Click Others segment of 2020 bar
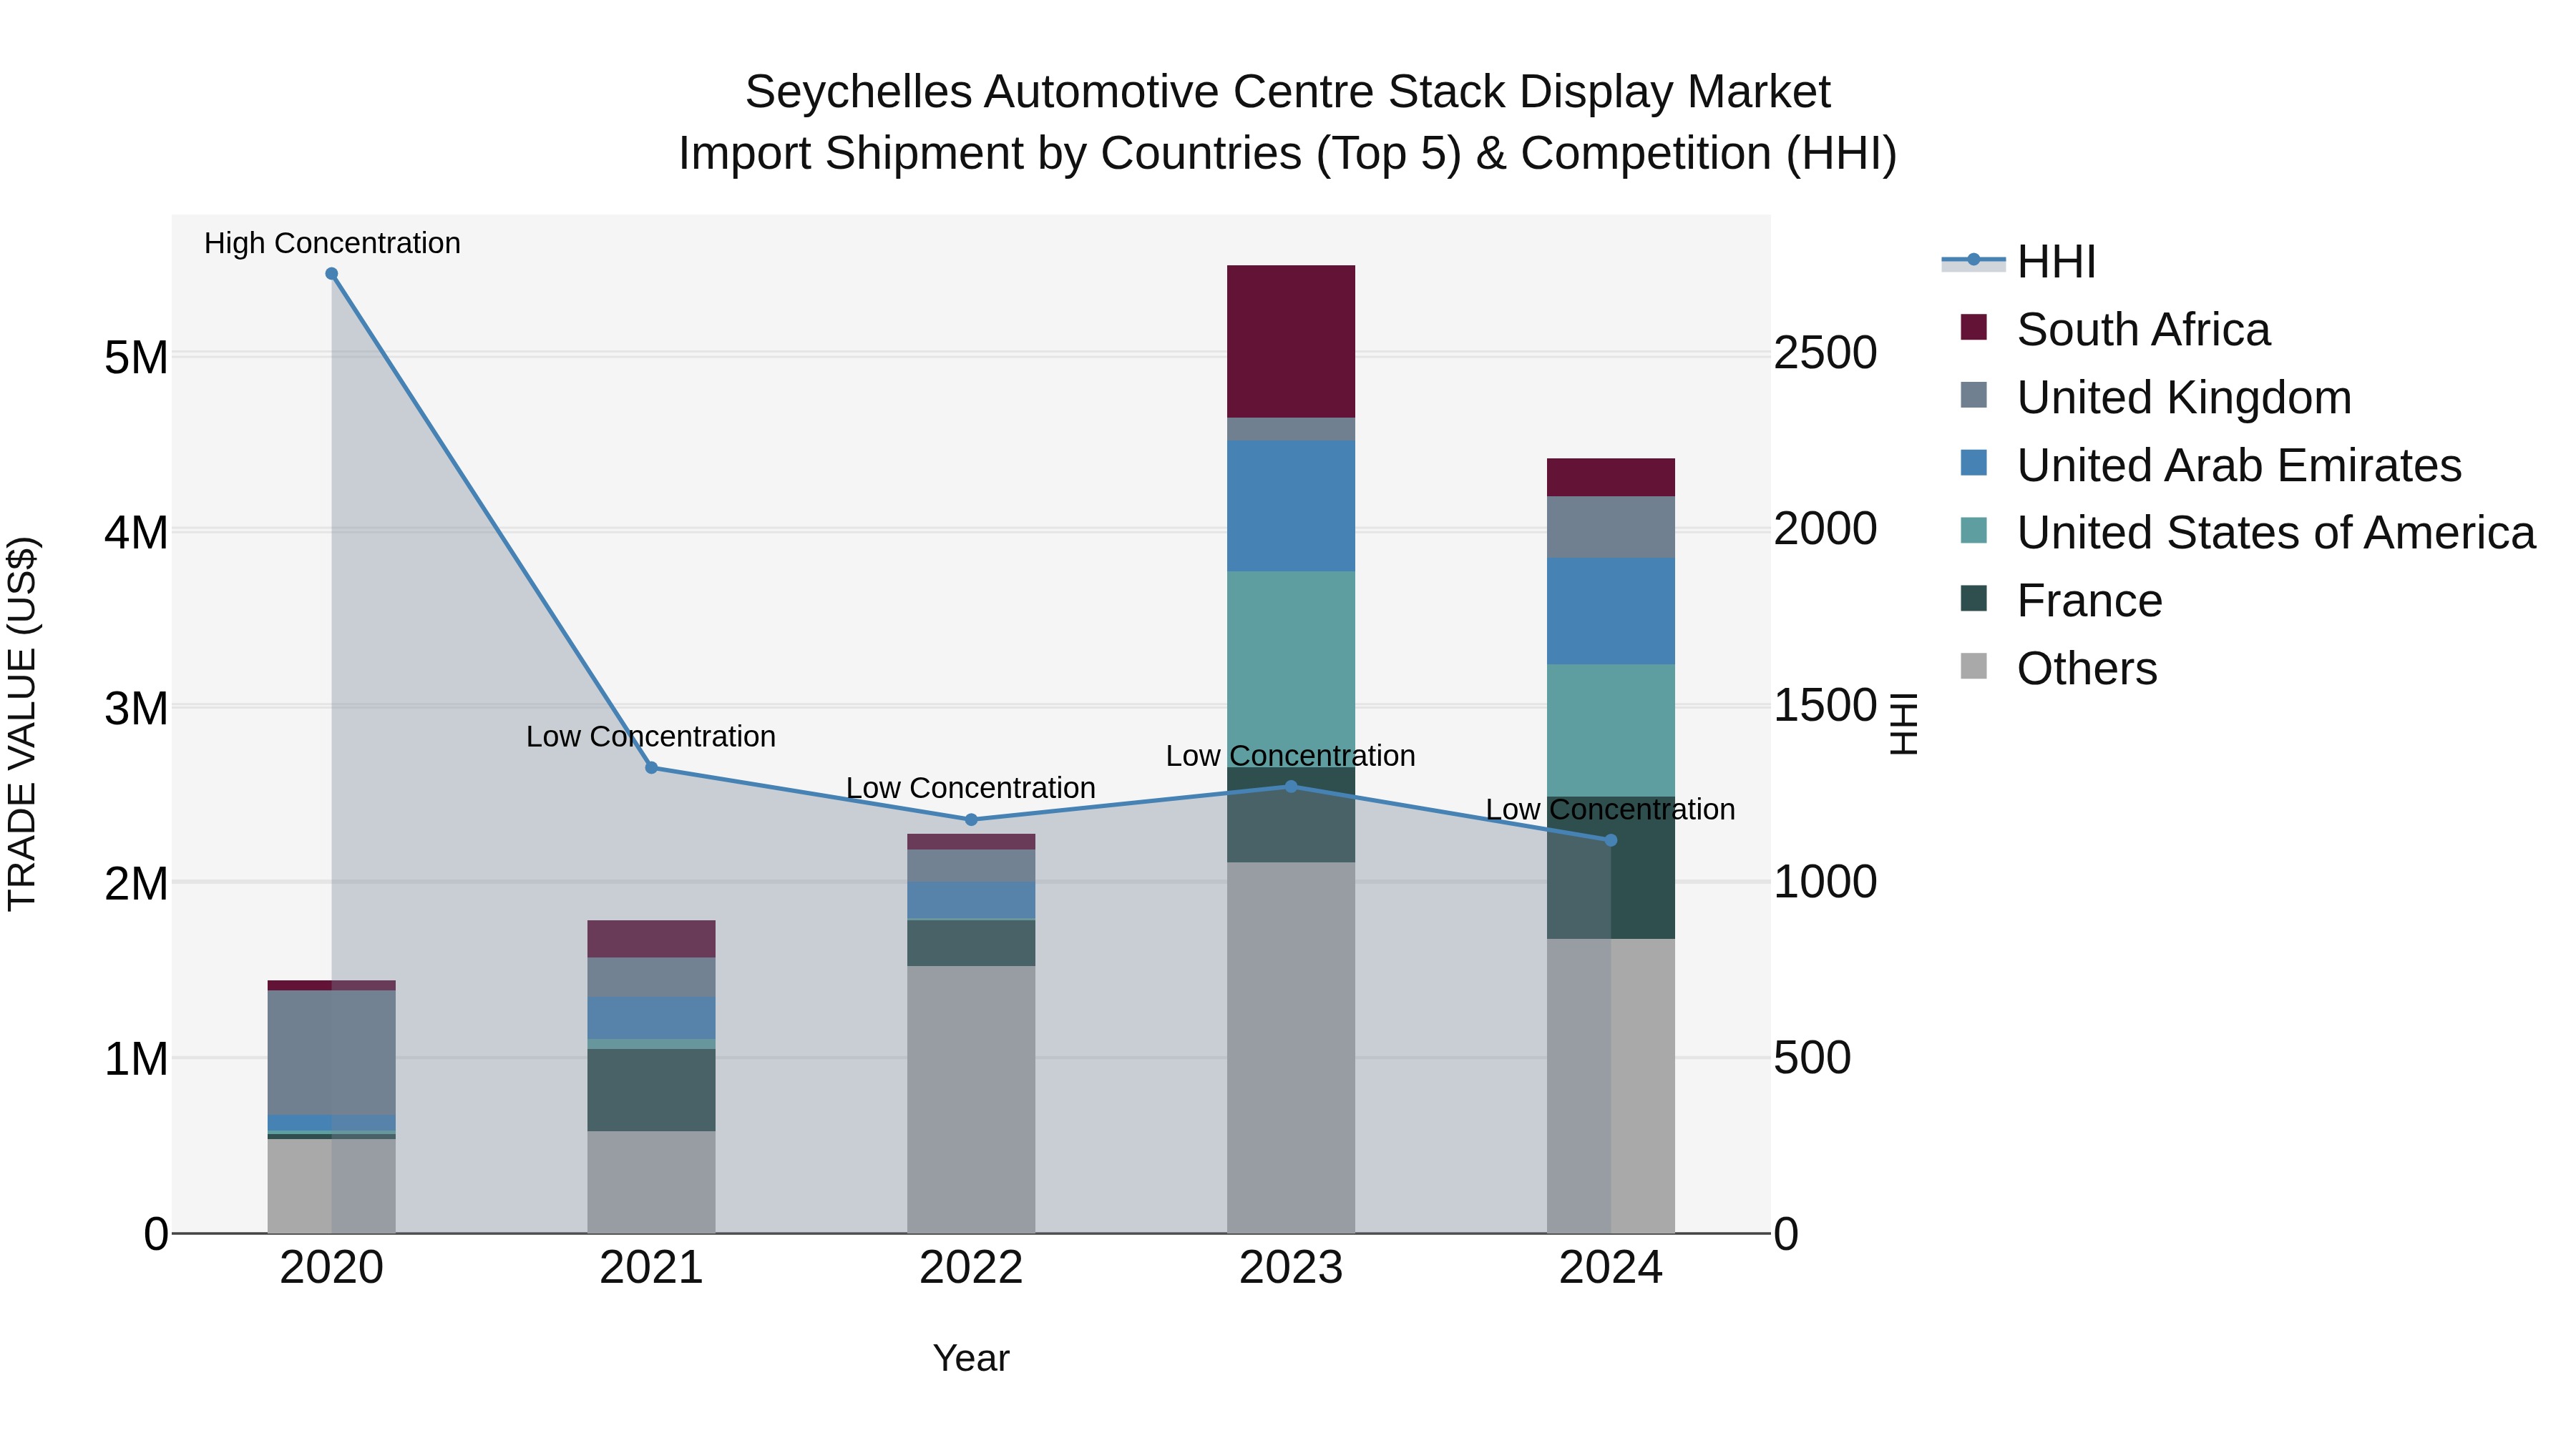The image size is (2576, 1448). tap(332, 1186)
